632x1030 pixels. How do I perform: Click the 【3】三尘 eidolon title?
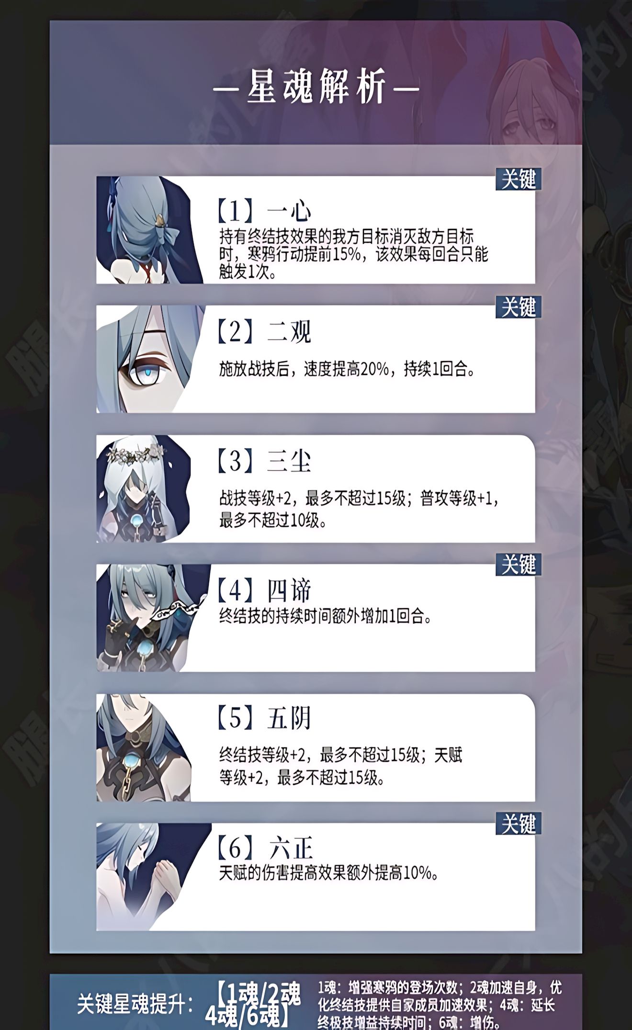tap(263, 461)
